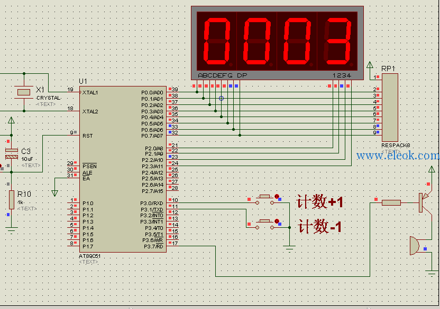Click the P2.0/A8 pin label
The width and height of the screenshot is (440, 309).
pyautogui.click(x=154, y=148)
